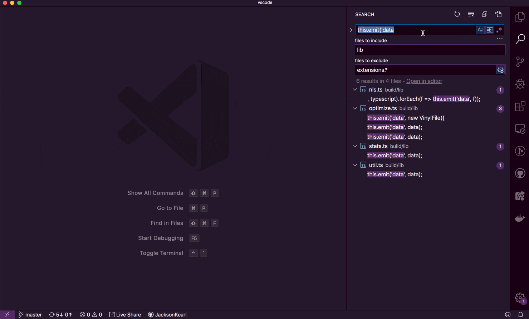
Task: Clear all search results
Action: tap(471, 14)
